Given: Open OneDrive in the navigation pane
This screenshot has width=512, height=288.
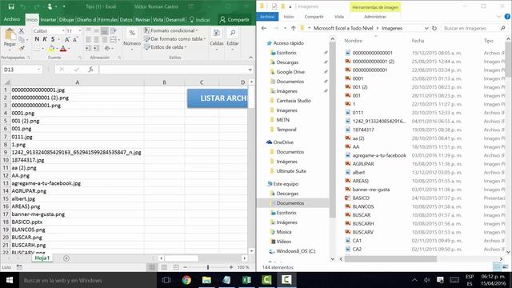Looking at the screenshot, I should pyautogui.click(x=283, y=142).
